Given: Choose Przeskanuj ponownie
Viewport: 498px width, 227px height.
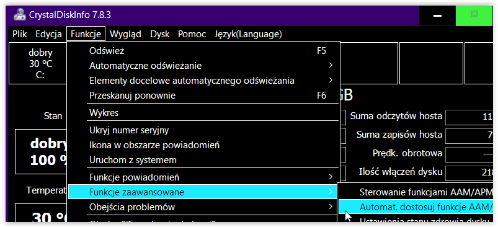Looking at the screenshot, I should (x=203, y=96).
